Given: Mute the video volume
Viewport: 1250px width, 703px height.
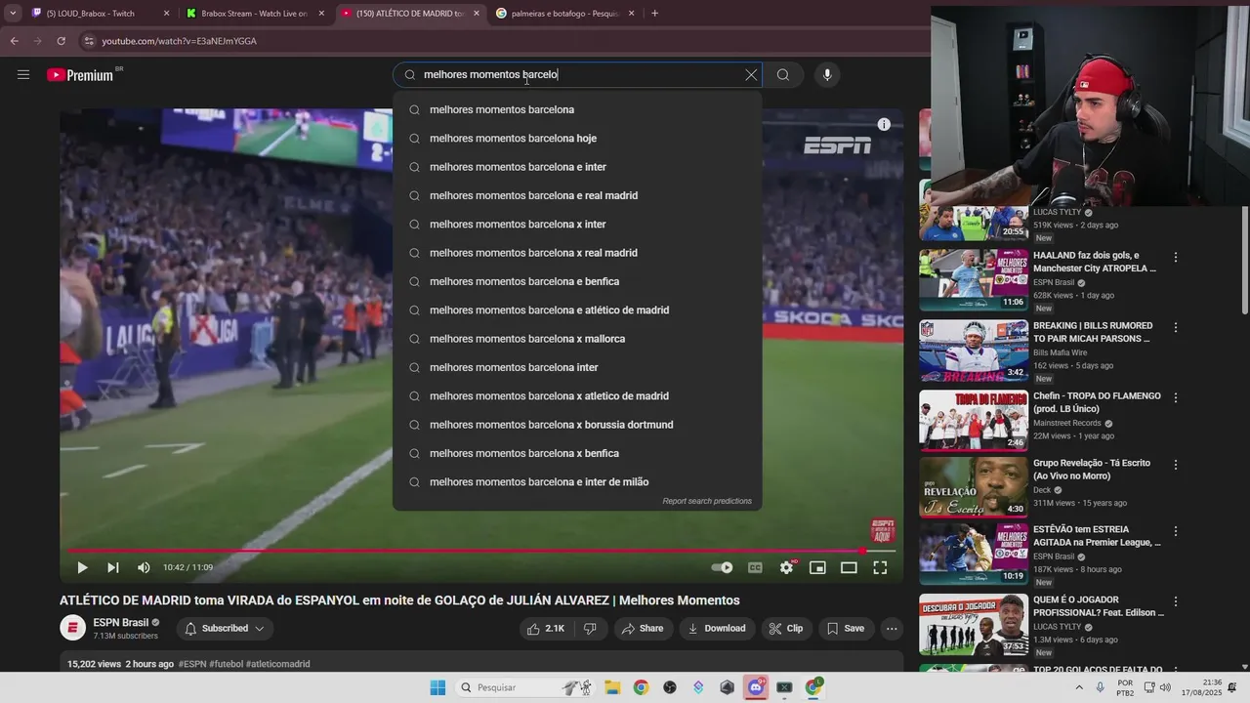Looking at the screenshot, I should coord(144,567).
